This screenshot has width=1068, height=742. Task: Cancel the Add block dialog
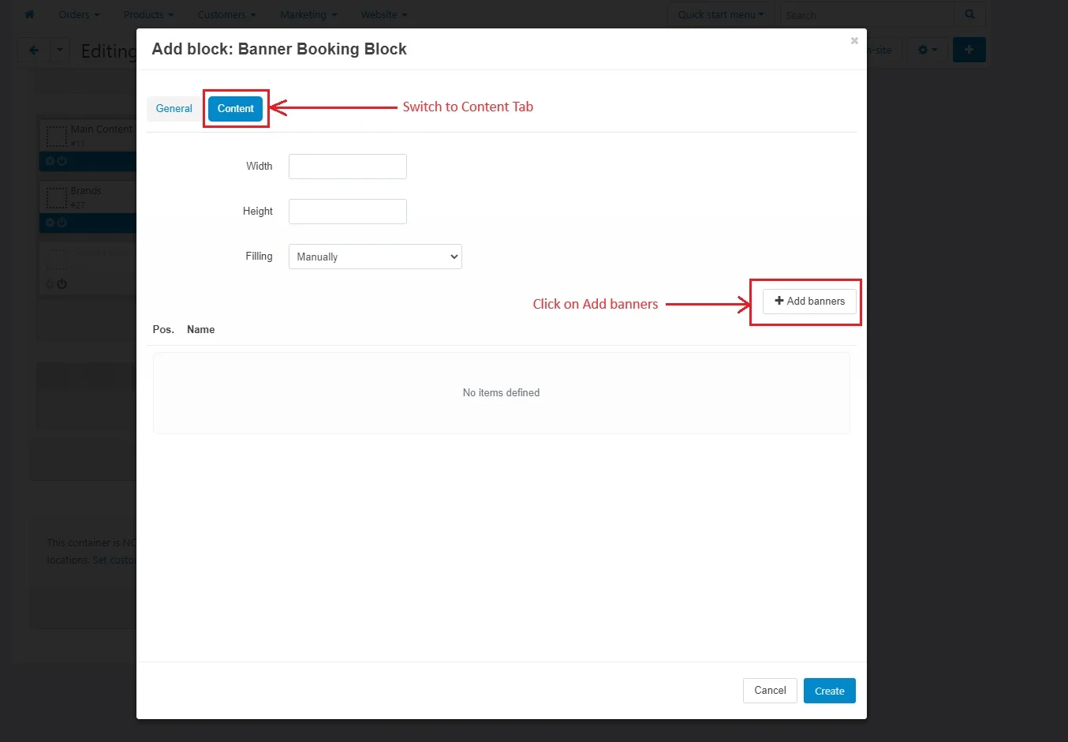(x=770, y=691)
